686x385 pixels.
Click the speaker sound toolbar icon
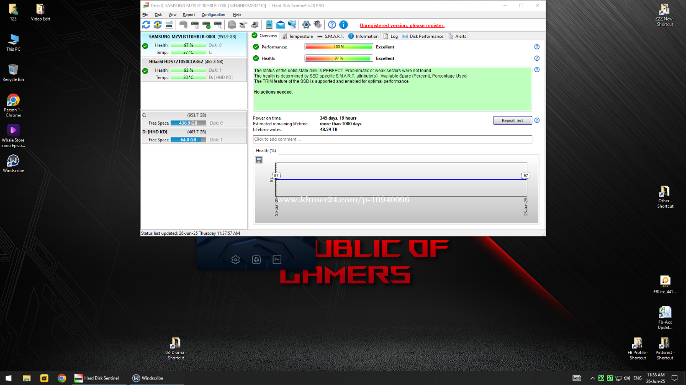click(317, 25)
